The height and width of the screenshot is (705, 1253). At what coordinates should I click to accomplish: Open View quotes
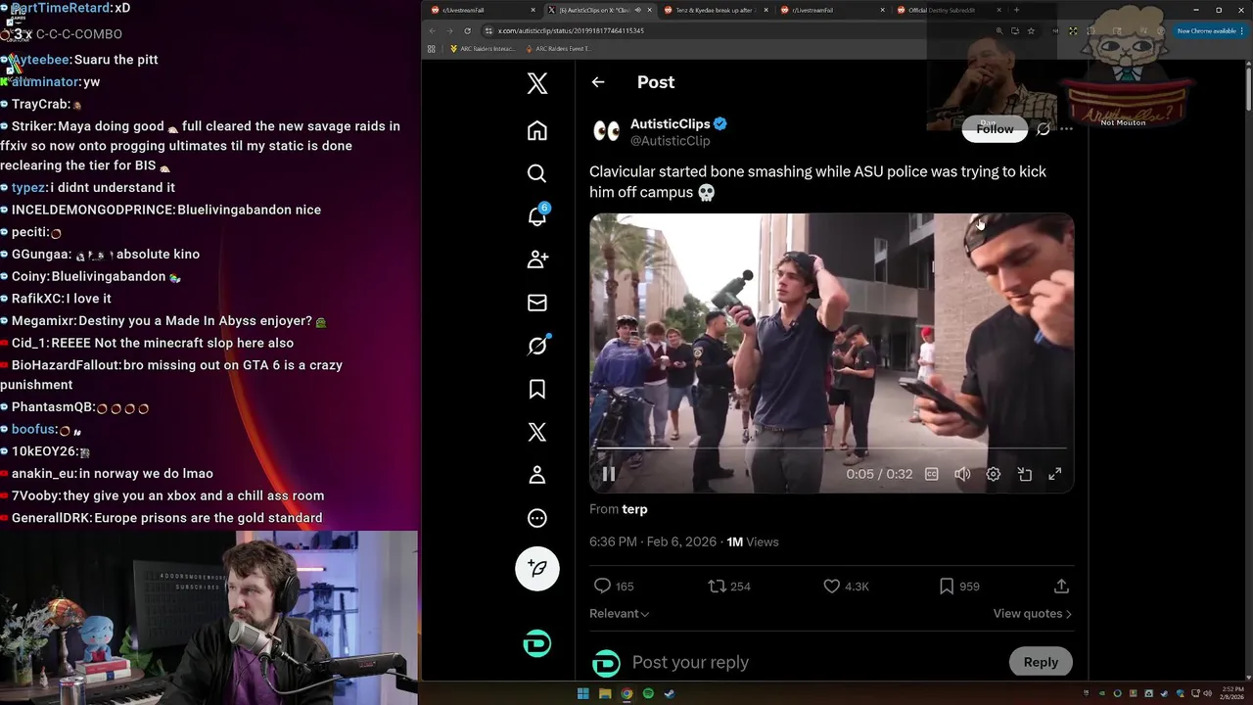click(1032, 613)
